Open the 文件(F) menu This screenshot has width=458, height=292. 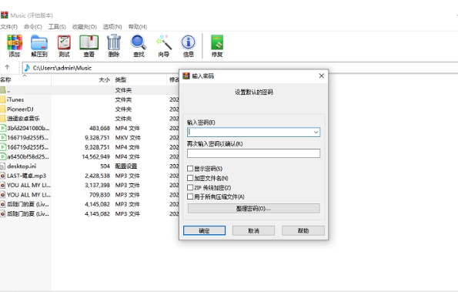point(9,27)
